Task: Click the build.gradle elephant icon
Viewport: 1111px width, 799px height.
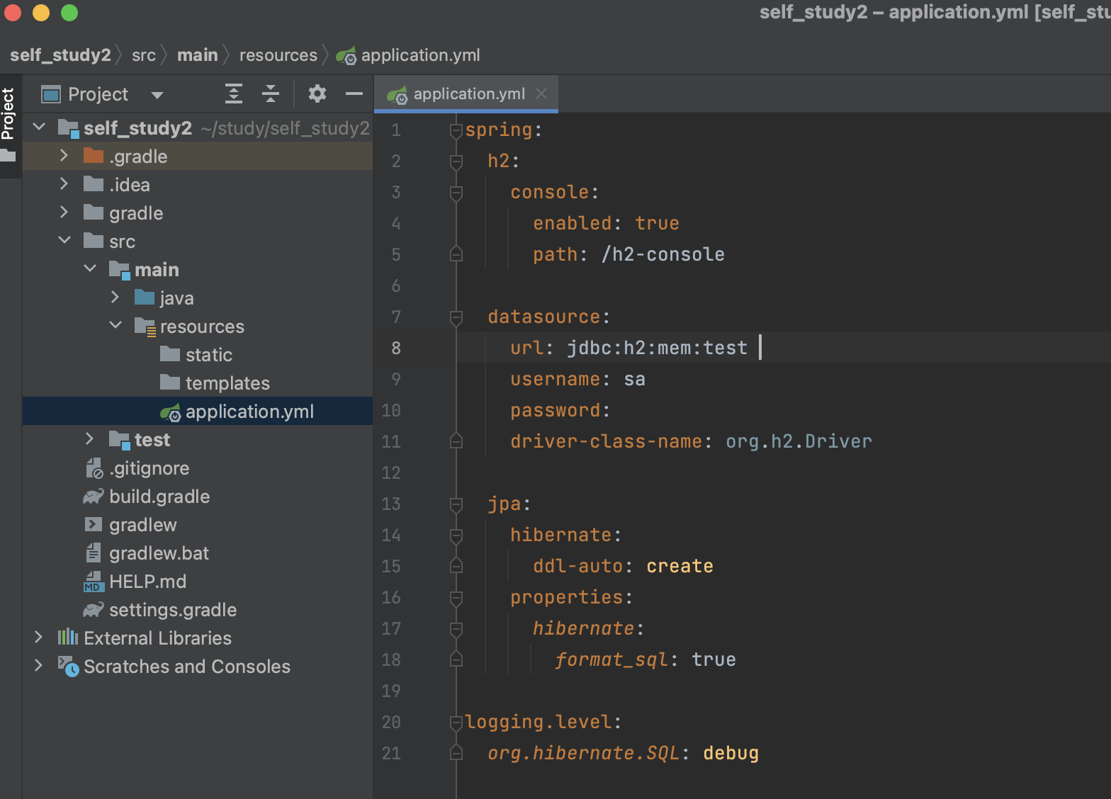Action: click(94, 497)
